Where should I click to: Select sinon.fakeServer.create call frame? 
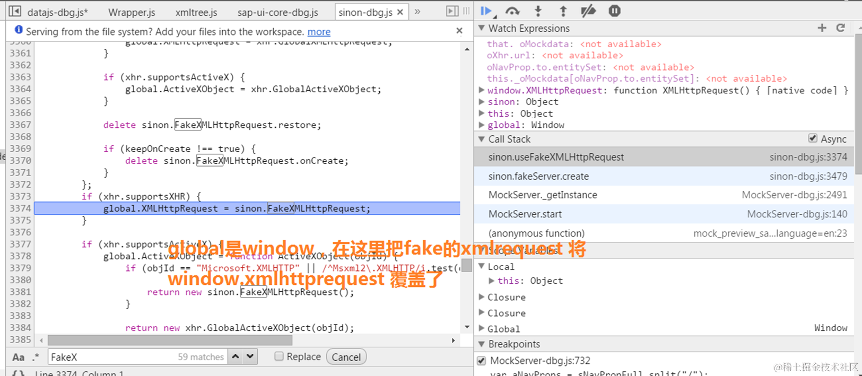(664, 176)
